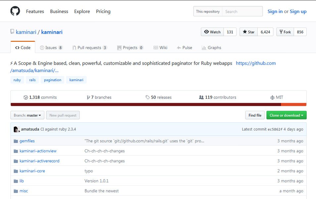This screenshot has width=316, height=199.
Task: Click the Ruby language statistics bar
Action: click(x=132, y=104)
